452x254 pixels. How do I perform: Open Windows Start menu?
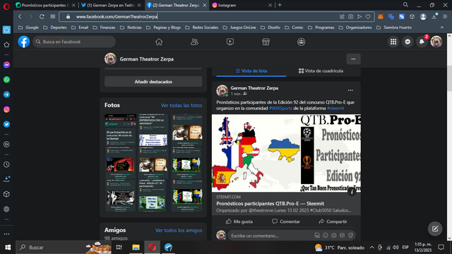pos(8,248)
